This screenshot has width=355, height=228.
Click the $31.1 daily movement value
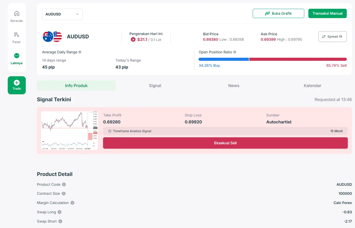coord(142,39)
